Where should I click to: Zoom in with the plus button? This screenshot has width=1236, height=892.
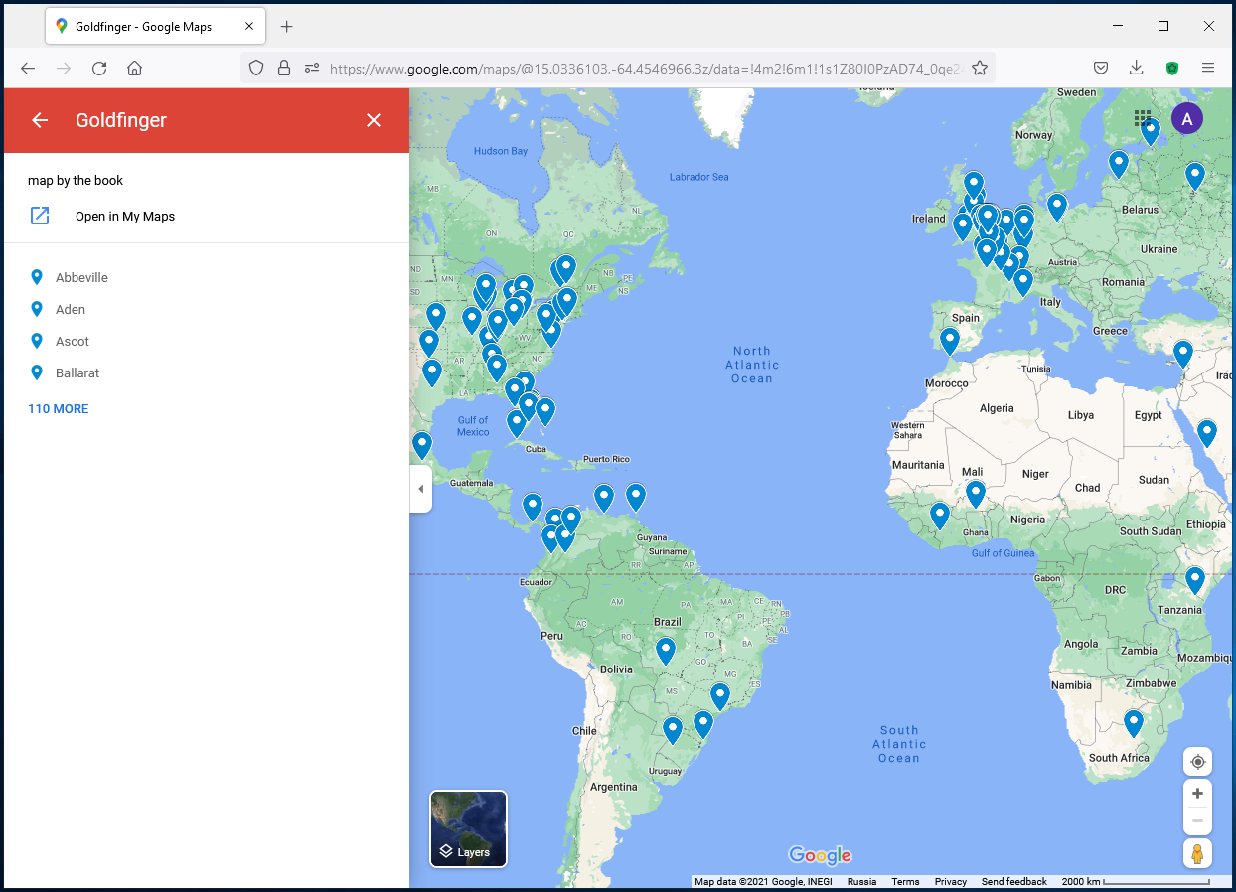tap(1198, 793)
